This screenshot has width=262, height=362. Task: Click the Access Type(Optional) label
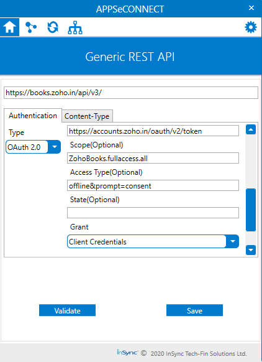pos(106,172)
